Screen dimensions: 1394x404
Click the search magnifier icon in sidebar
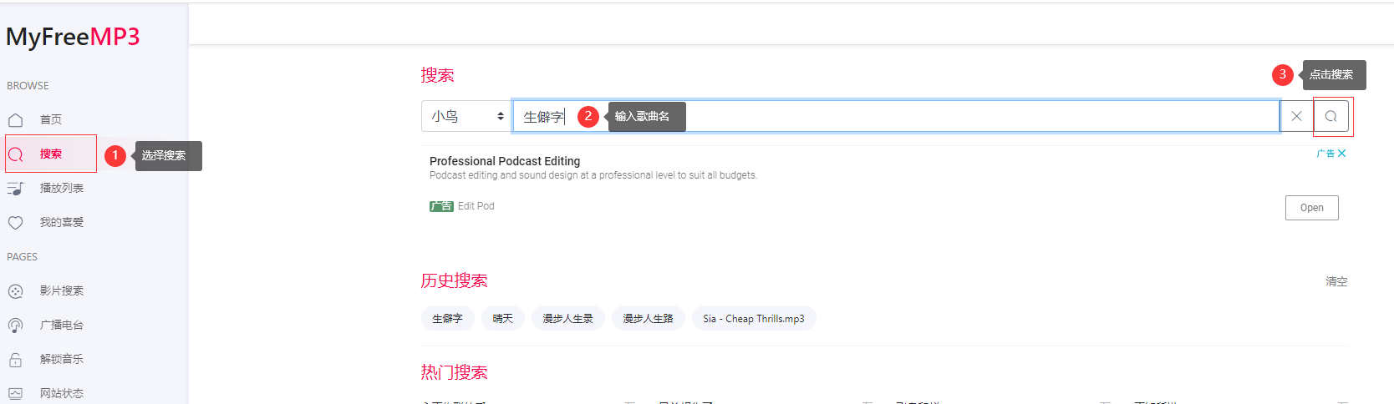[15, 154]
